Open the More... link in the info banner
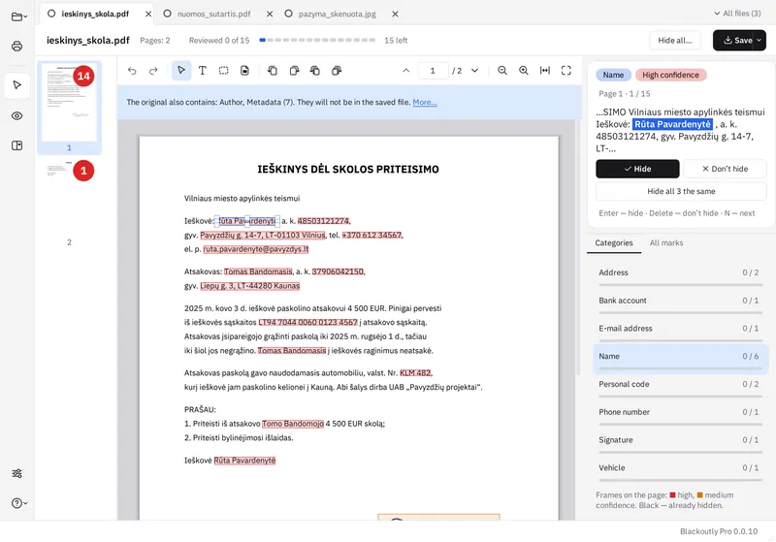 click(x=425, y=102)
